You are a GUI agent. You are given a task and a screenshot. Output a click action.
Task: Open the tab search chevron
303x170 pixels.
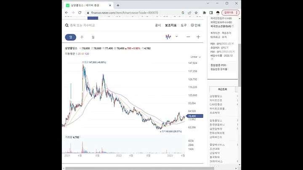(x=208, y=3)
